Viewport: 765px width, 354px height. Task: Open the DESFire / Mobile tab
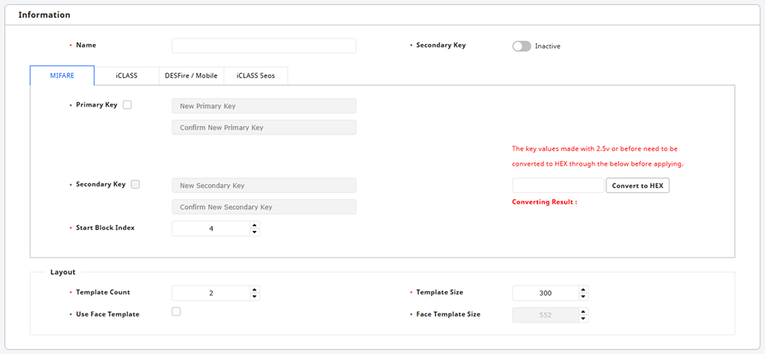tap(191, 76)
